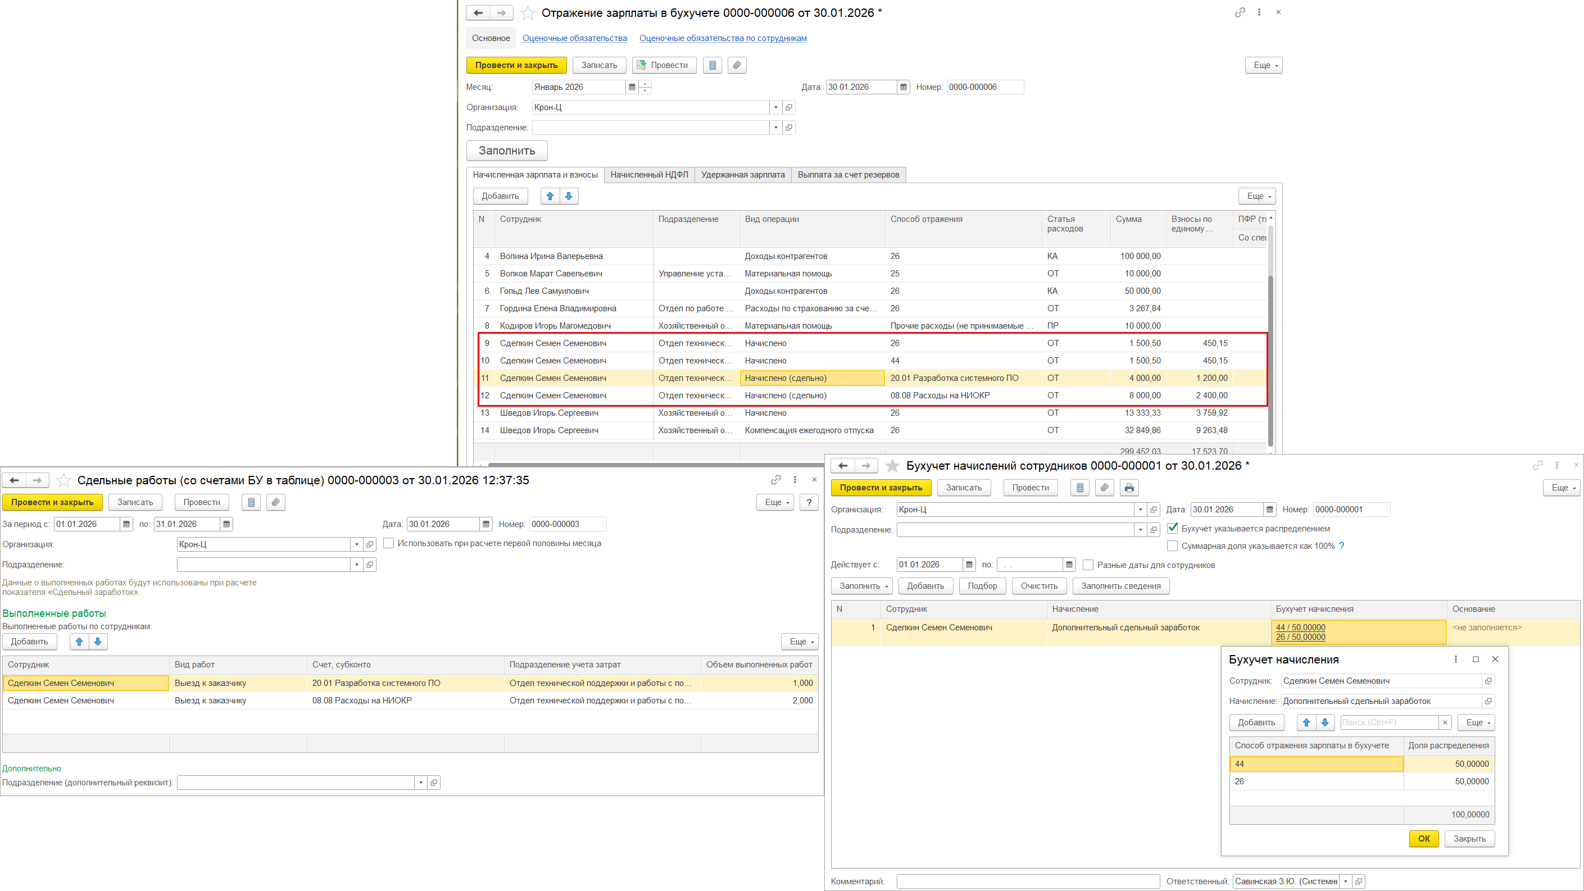The height and width of the screenshot is (891, 1584).
Task: Click the get-link icon of Отражение зарплаты window
Action: (1240, 12)
